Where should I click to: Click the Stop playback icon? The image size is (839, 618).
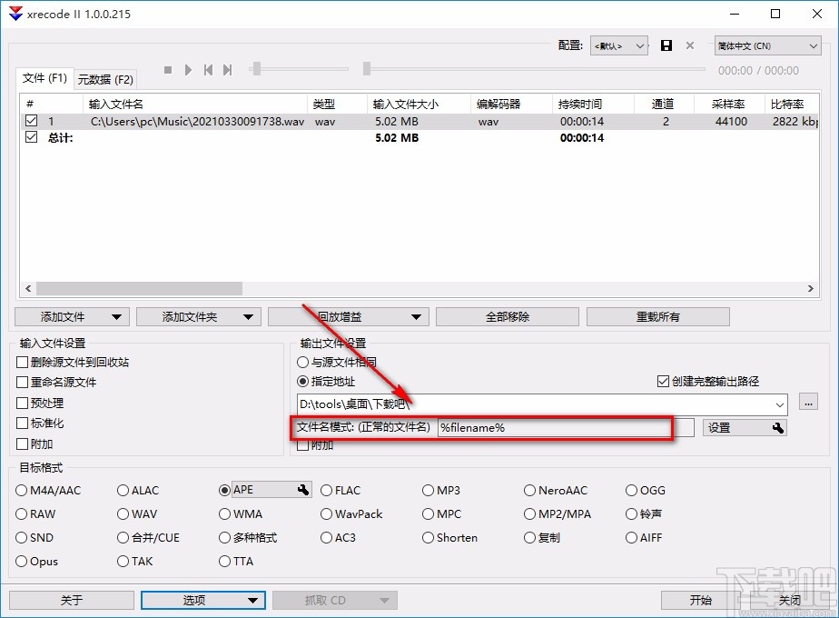[168, 69]
